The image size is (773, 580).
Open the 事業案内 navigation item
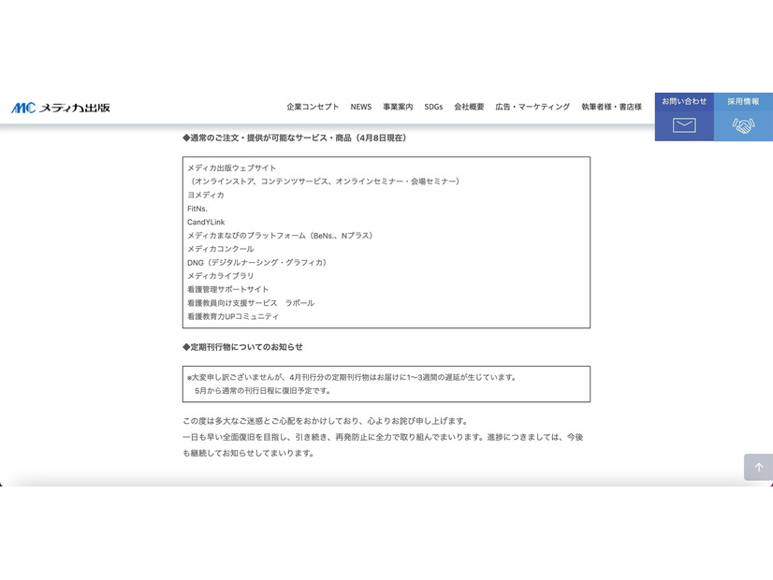coord(399,107)
